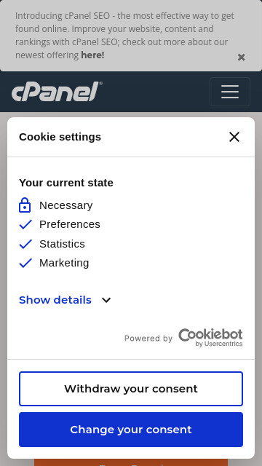The image size is (262, 466).
Task: Open the Cookiebot by Usercentrics logo
Action: 210,338
